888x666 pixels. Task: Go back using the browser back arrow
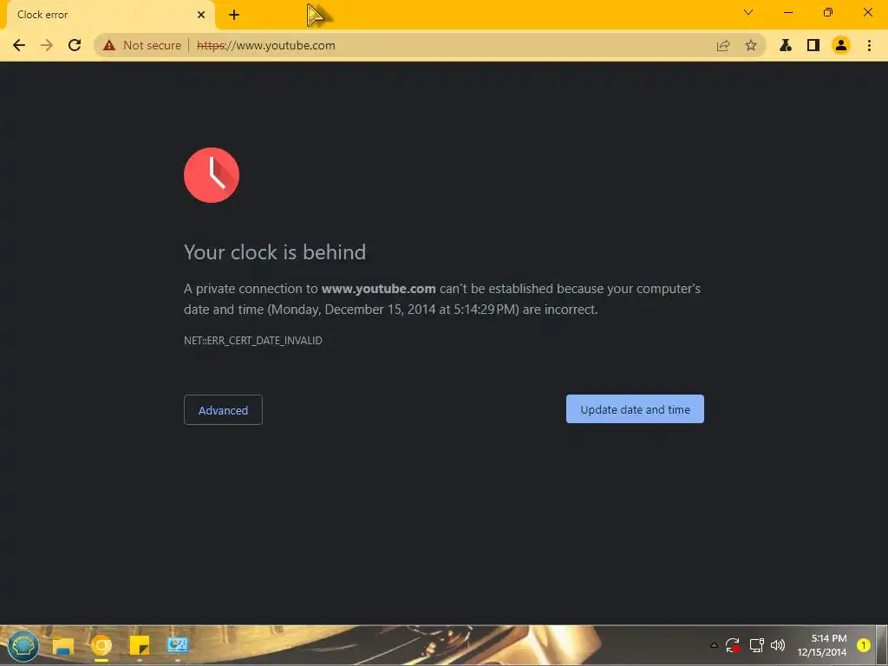[19, 45]
